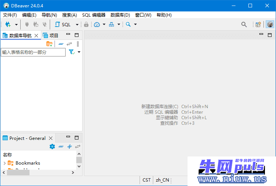Minimize the database navigator panel
This screenshot has width=276, height=186.
pyautogui.click(x=68, y=34)
